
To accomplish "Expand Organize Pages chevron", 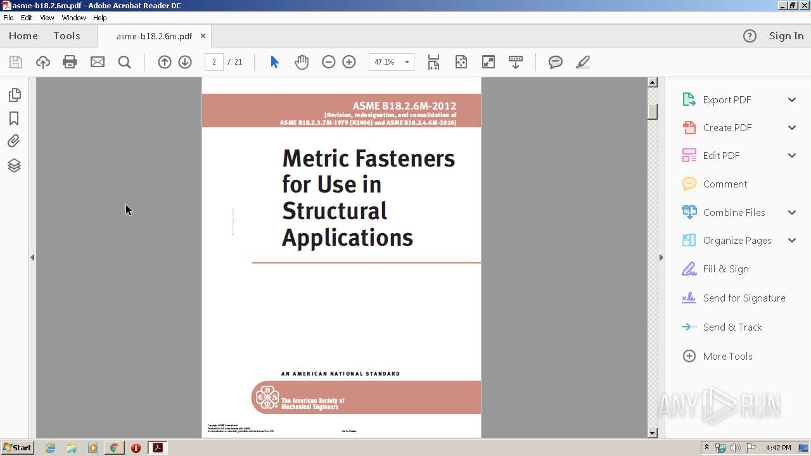I will 792,240.
